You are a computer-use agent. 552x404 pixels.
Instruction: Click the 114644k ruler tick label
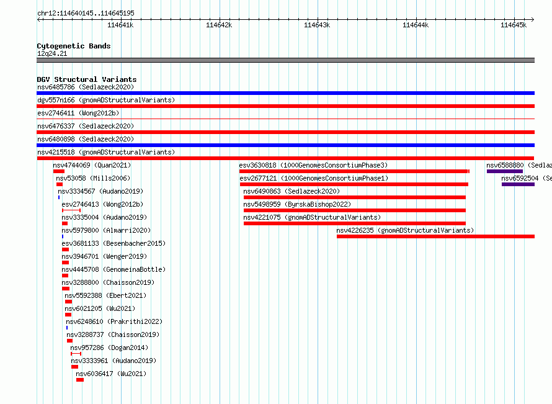(416, 25)
